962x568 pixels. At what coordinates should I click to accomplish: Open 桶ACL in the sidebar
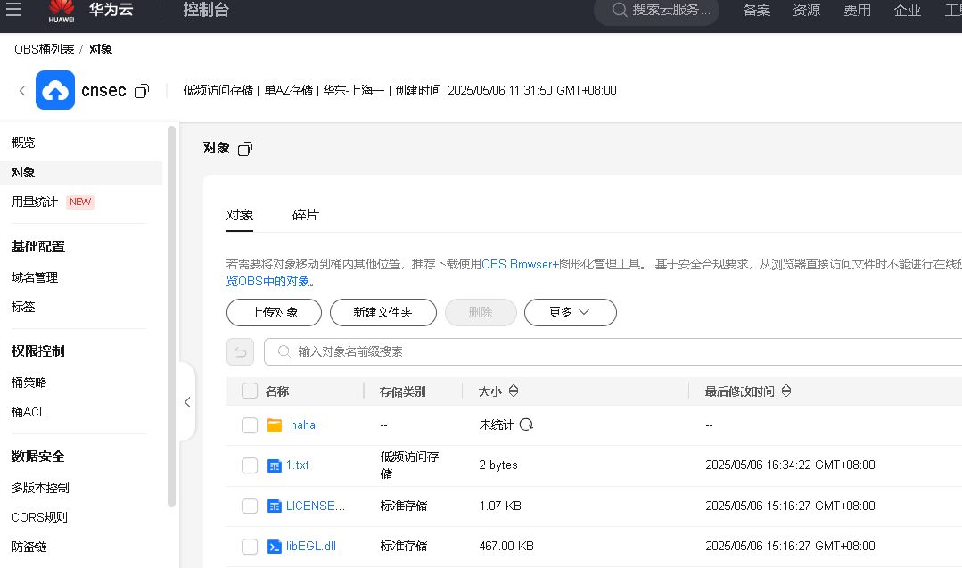(x=29, y=412)
